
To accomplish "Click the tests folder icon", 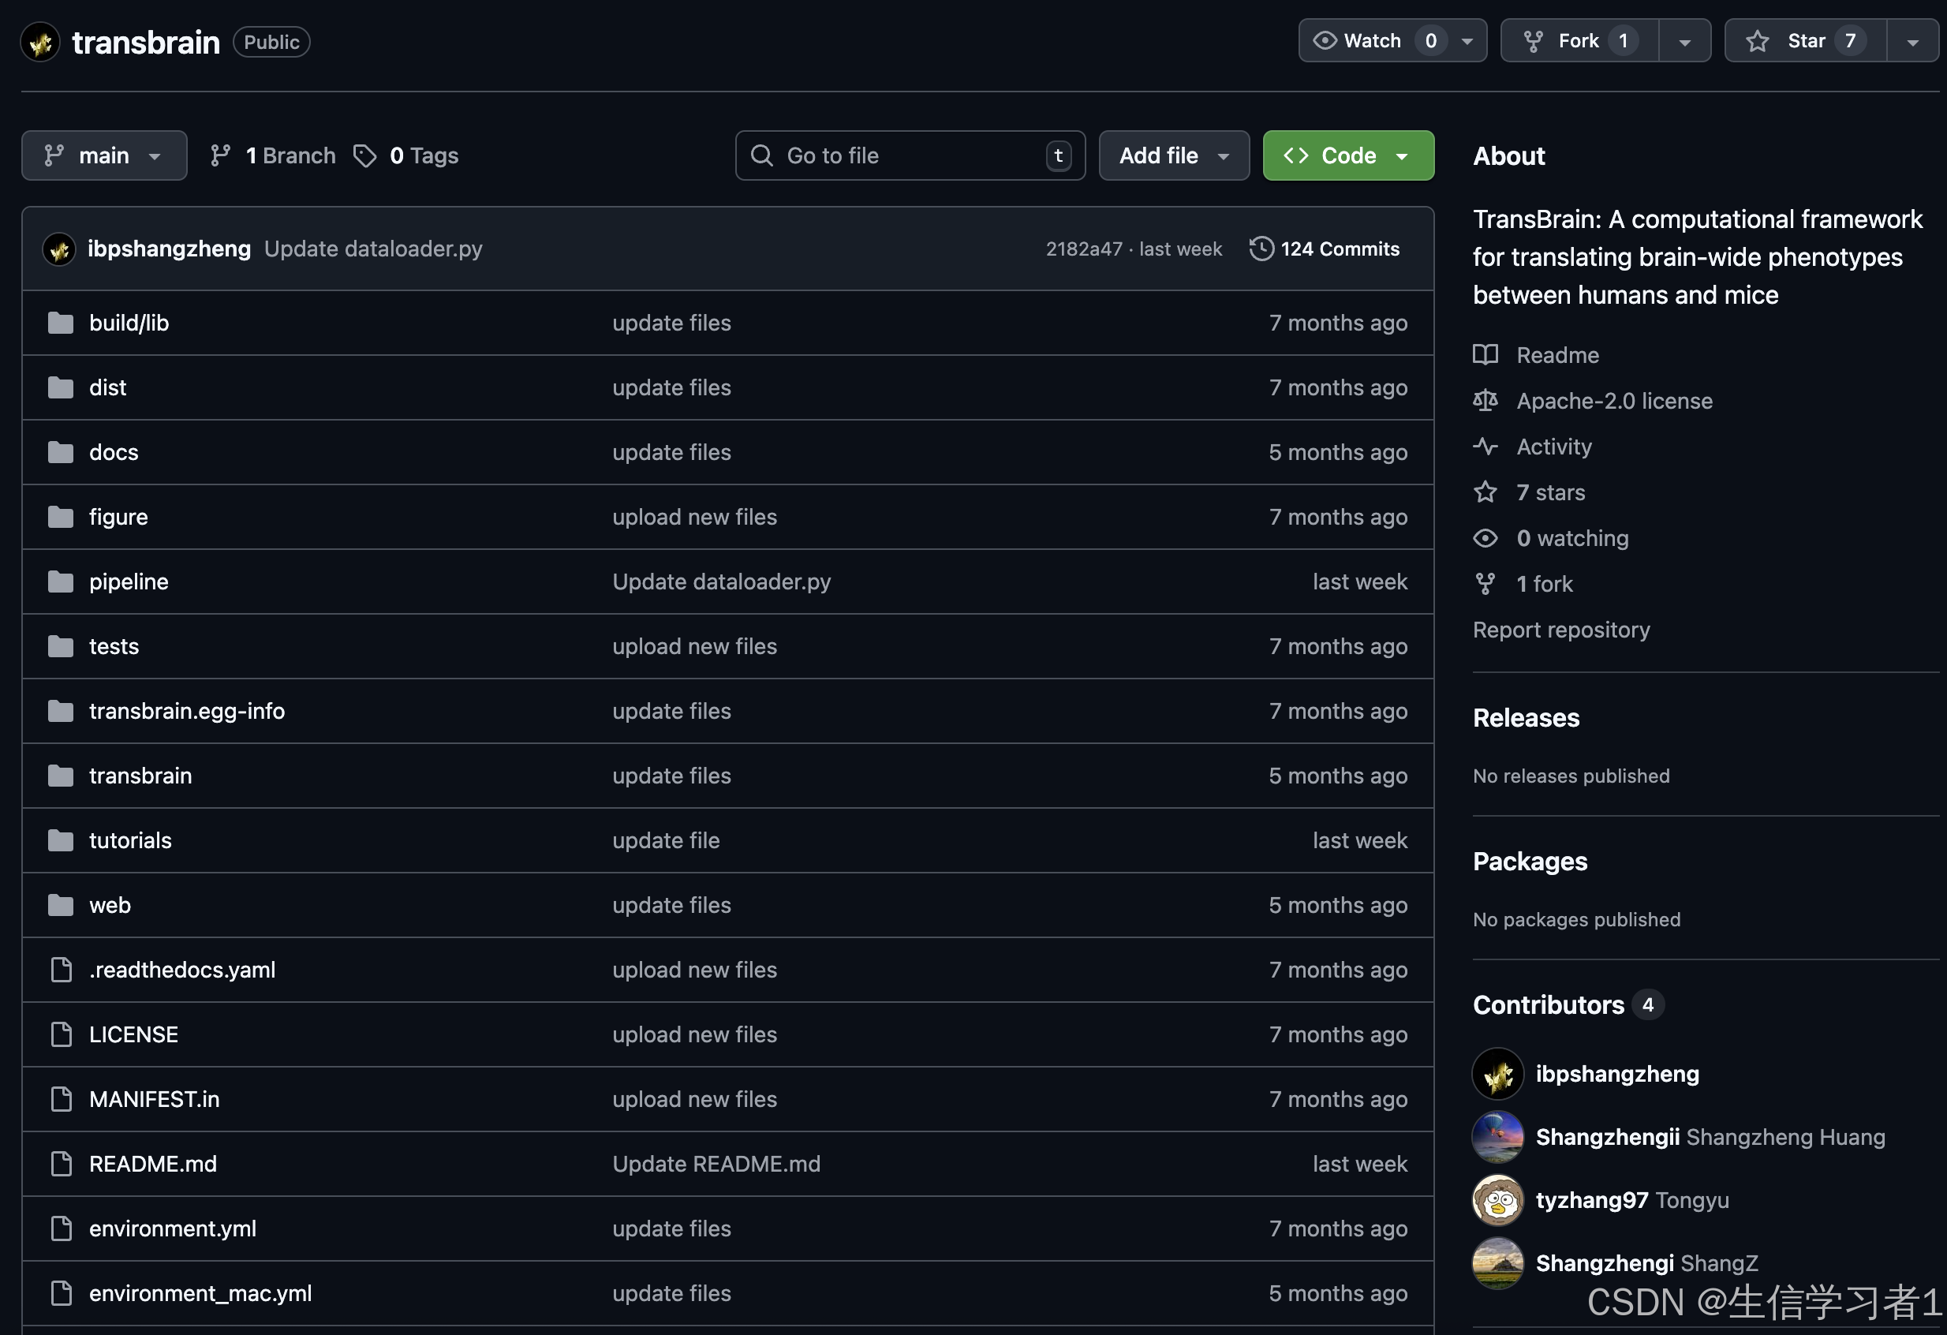I will pyautogui.click(x=60, y=646).
